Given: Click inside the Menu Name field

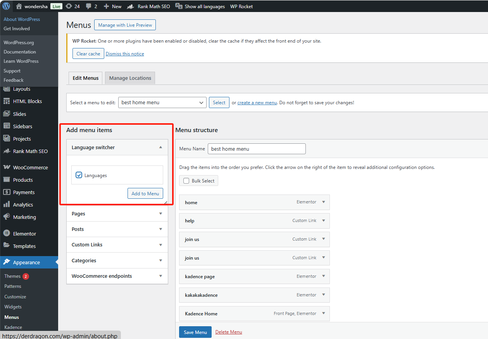Looking at the screenshot, I should pos(257,149).
